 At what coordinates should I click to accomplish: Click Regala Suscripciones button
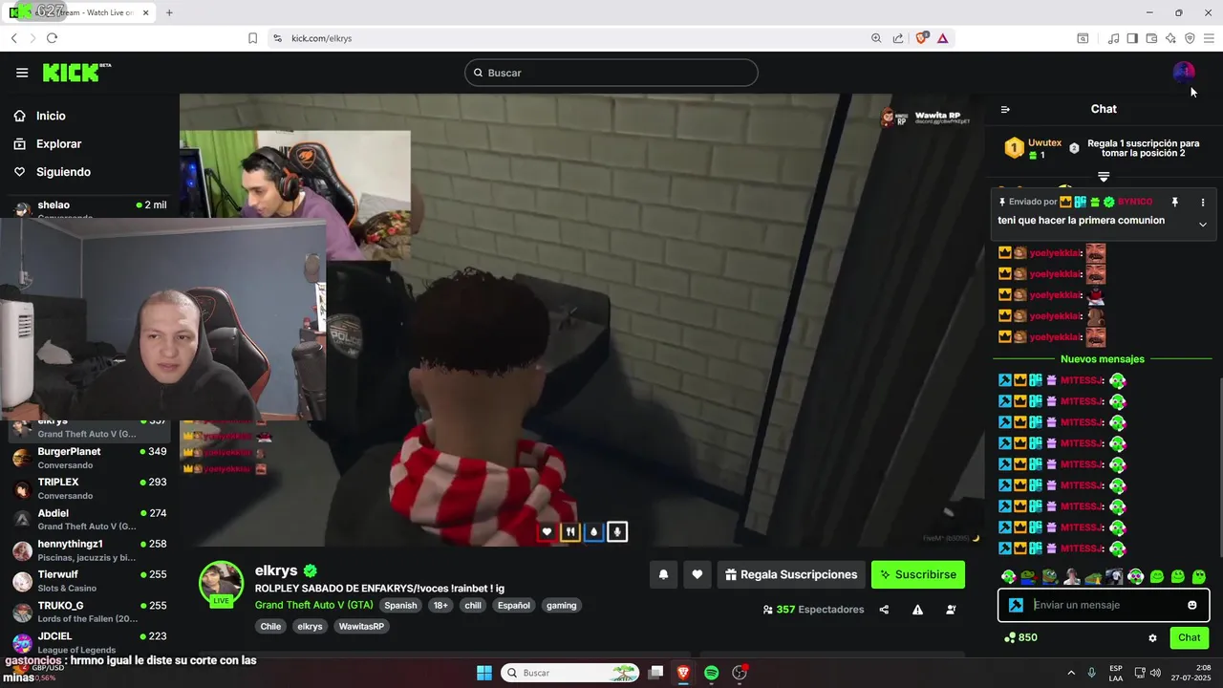pos(791,574)
